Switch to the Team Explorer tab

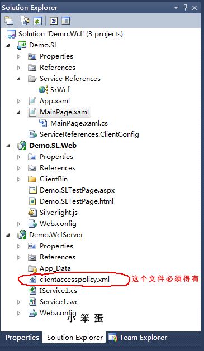coord(138,338)
